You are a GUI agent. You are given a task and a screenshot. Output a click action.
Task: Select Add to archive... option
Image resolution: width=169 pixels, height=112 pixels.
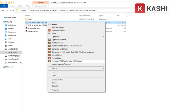pos(58,43)
